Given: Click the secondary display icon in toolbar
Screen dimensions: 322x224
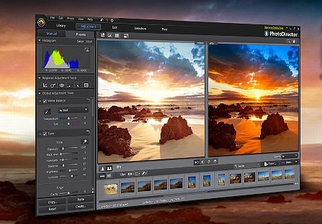Looking at the screenshot, I should point(126,36).
